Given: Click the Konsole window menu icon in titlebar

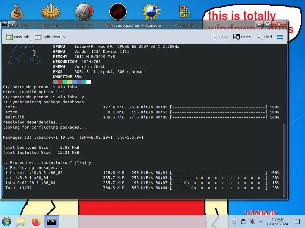Looking at the screenshot, I should point(5,24).
